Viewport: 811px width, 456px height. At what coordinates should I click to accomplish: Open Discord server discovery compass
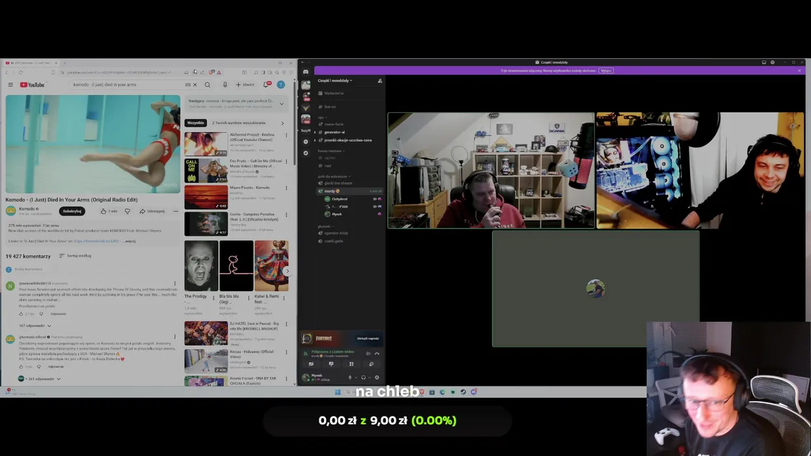306,153
